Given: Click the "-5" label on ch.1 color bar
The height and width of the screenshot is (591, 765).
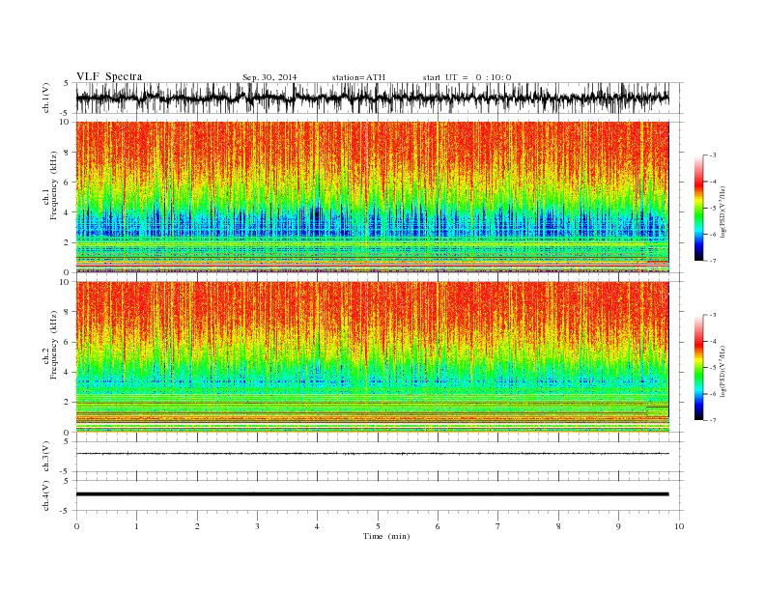Looking at the screenshot, I should (x=712, y=209).
